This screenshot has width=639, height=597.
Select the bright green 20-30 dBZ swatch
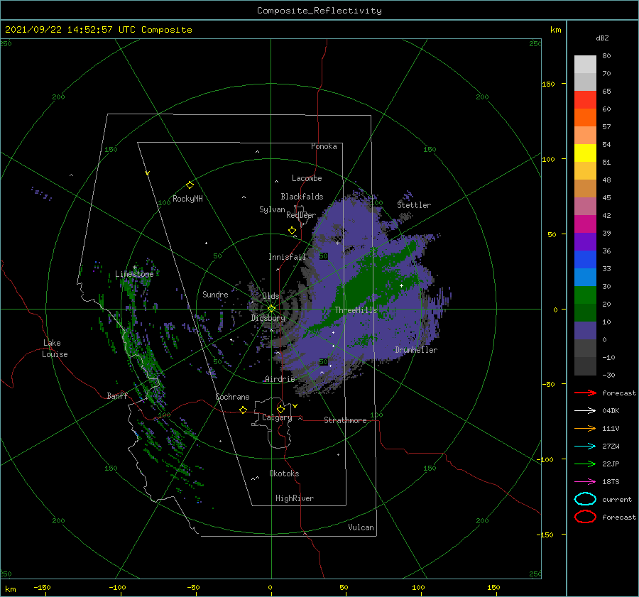tap(585, 295)
